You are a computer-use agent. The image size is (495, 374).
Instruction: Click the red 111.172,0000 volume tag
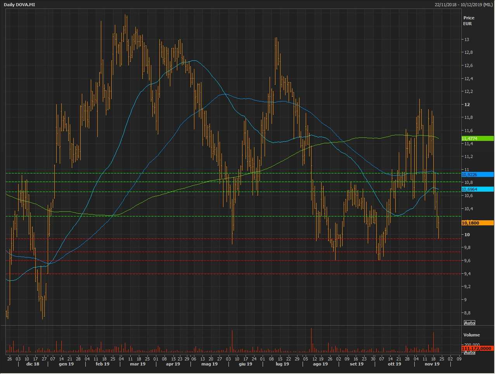478,348
